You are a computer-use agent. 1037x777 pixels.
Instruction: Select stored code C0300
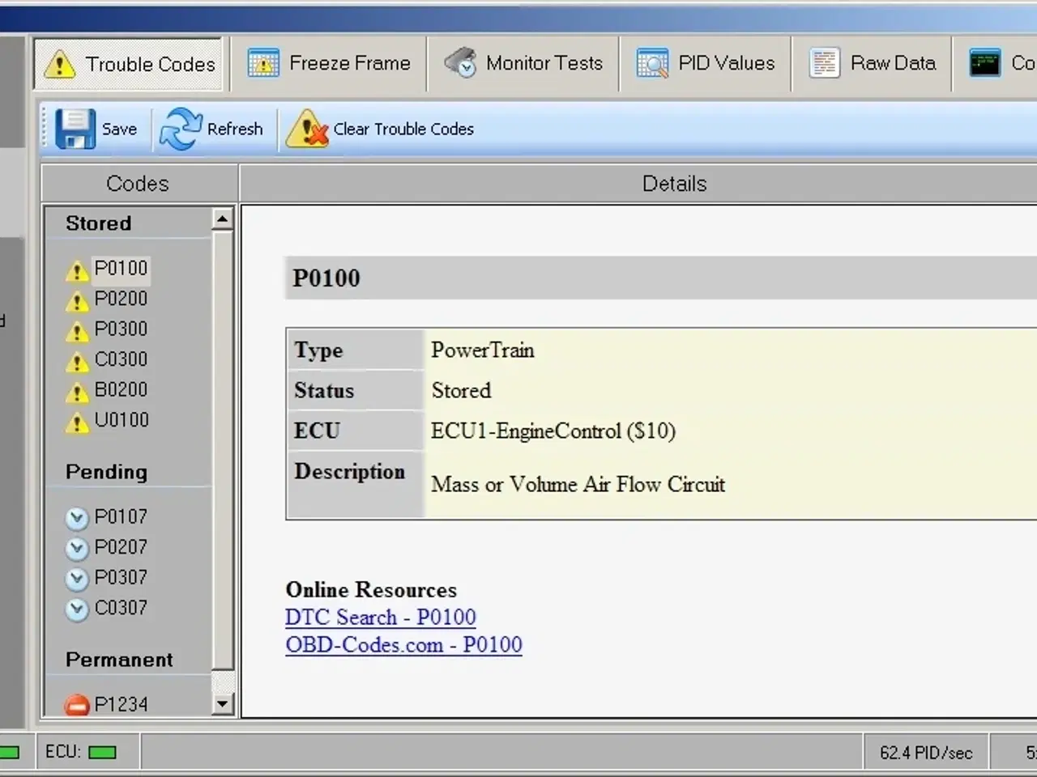pos(121,359)
